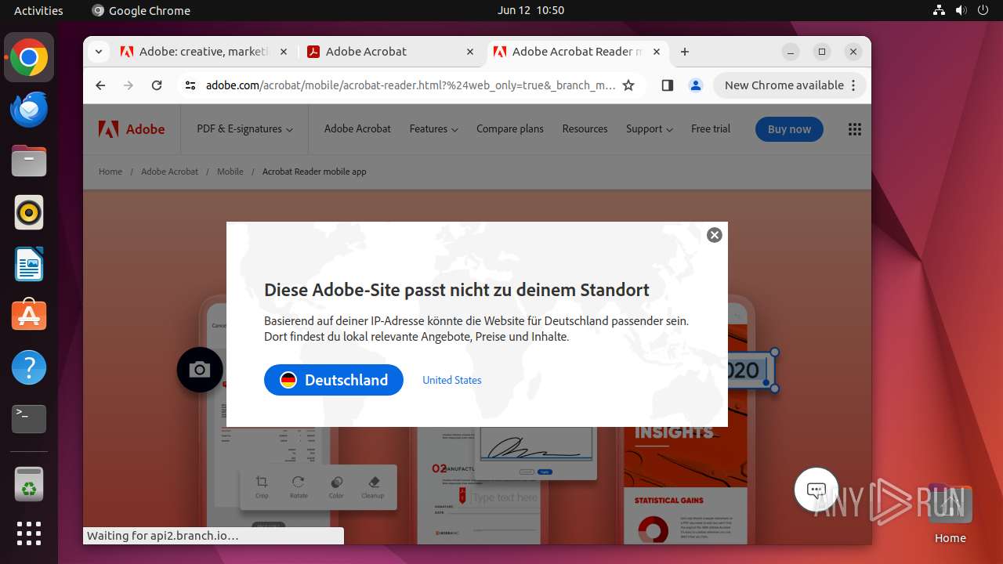Open the Home folder desktop icon
1003x564 pixels.
point(950,515)
